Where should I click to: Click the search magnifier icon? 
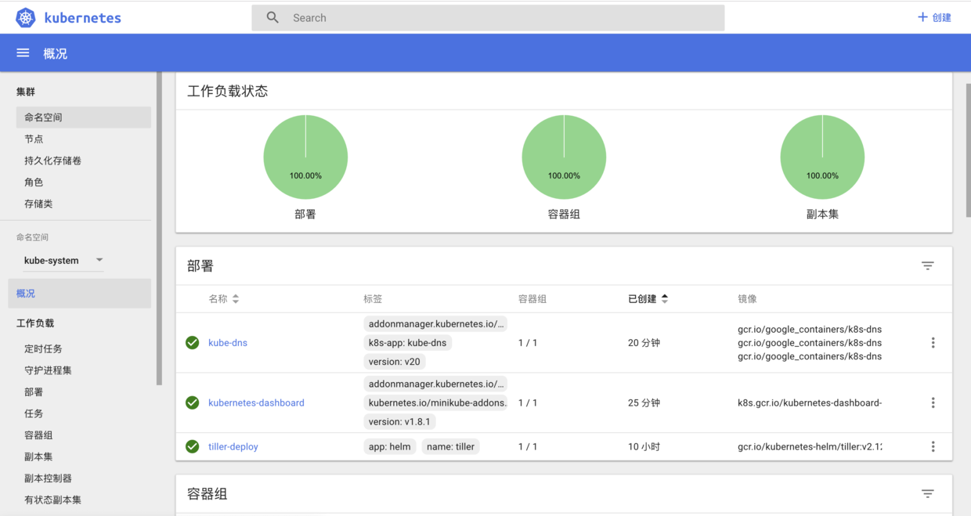273,17
